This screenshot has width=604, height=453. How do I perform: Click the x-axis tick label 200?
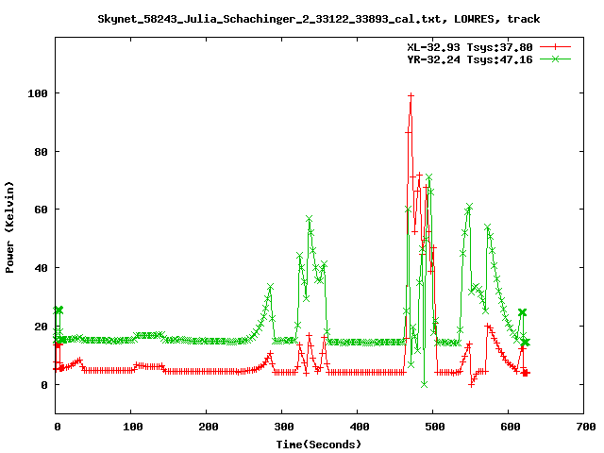[209, 427]
